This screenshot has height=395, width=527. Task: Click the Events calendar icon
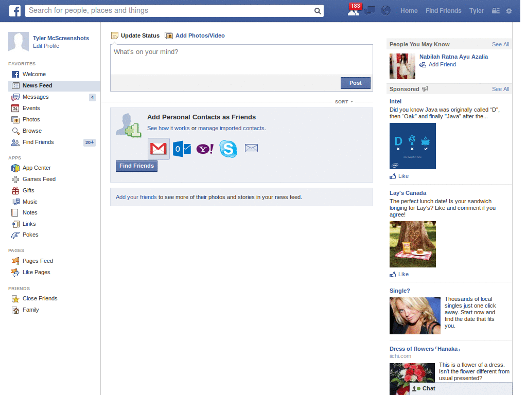15,108
